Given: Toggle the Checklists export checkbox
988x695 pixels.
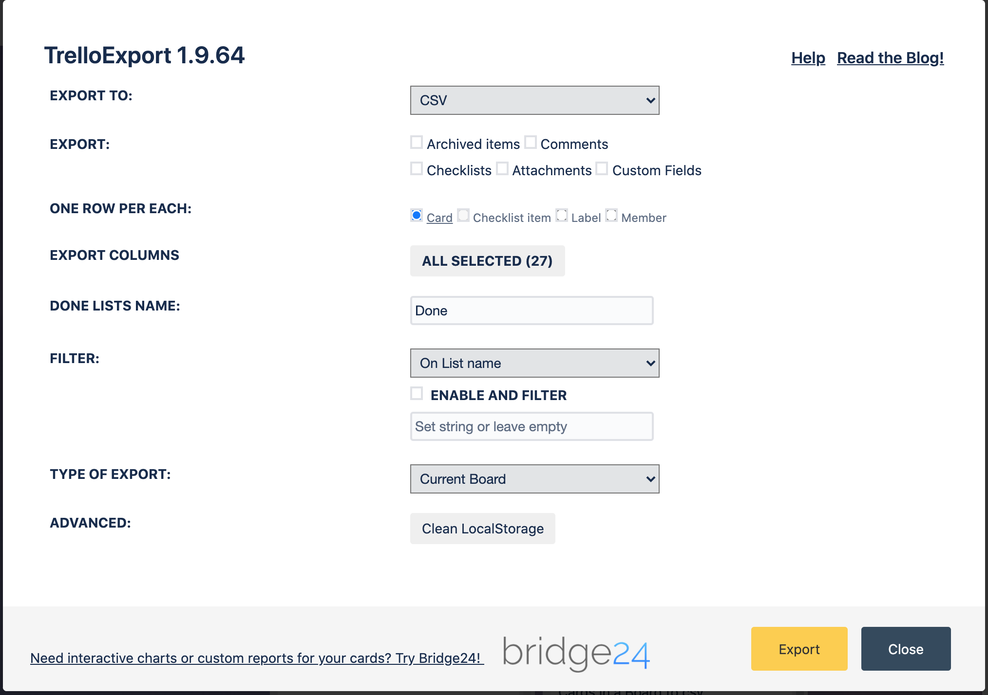Looking at the screenshot, I should (417, 170).
